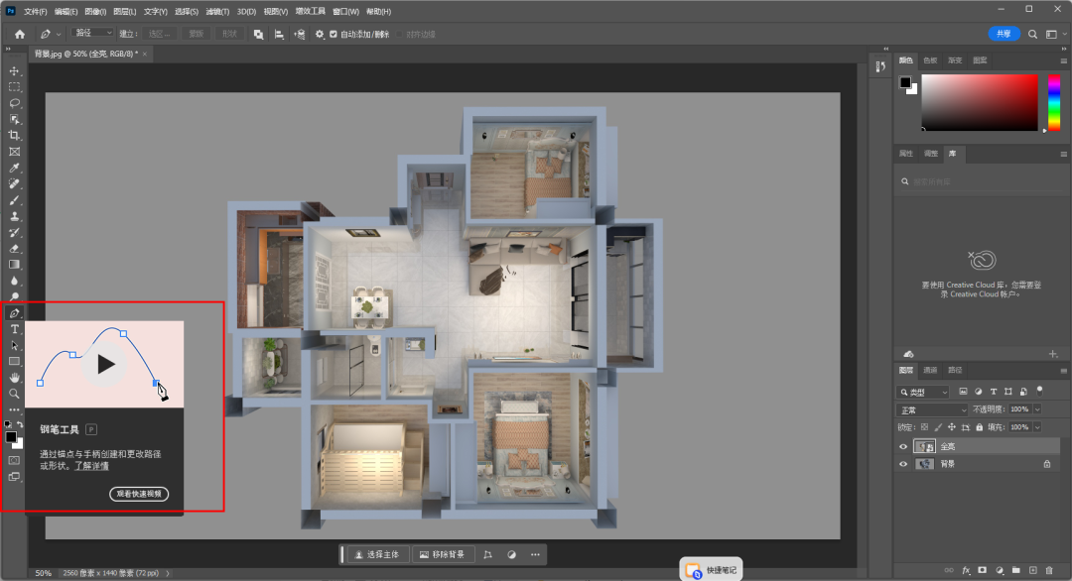Open the pen tool preset picker arrow

(59, 34)
